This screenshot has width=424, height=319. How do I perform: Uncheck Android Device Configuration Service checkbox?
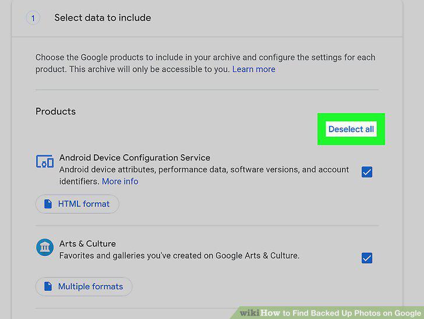[367, 172]
